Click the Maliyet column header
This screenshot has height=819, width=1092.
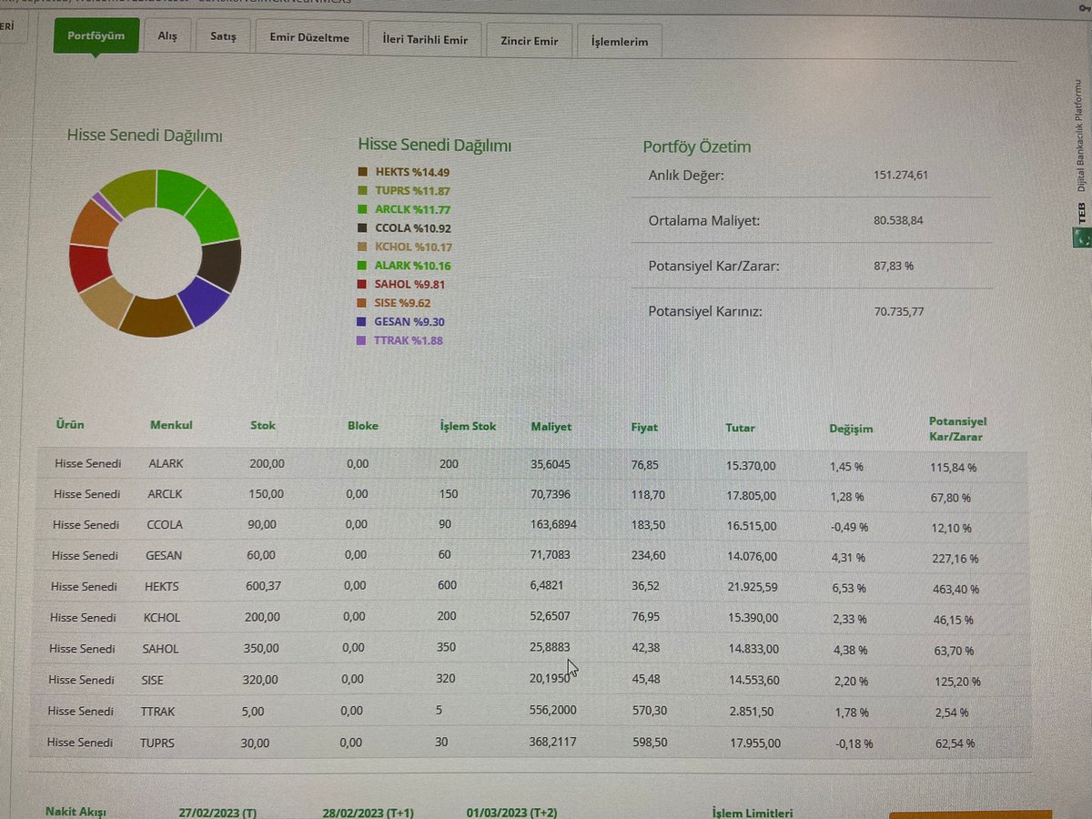click(551, 426)
